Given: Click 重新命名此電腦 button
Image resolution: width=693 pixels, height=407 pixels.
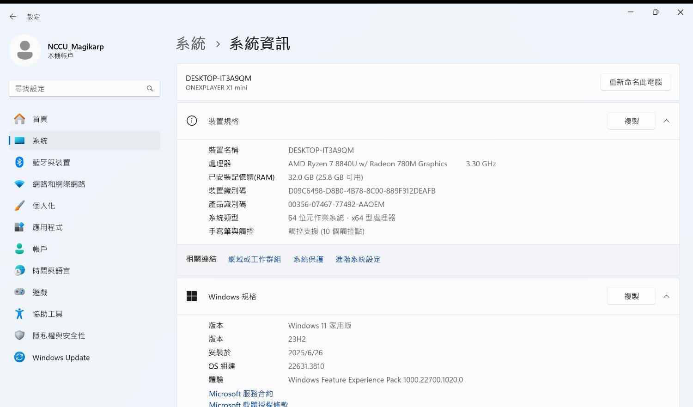Looking at the screenshot, I should [x=635, y=82].
